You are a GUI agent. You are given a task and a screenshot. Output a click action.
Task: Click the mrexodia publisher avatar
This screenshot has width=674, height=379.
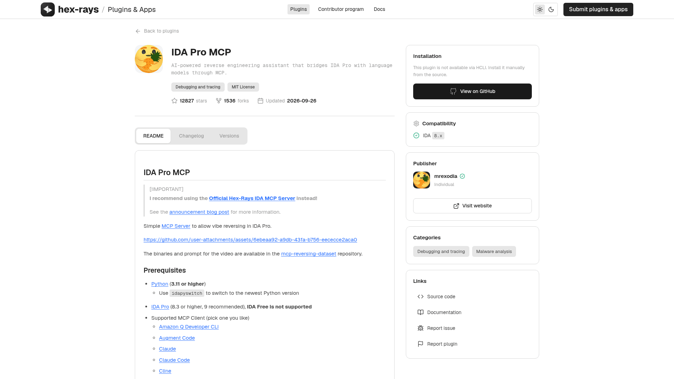click(422, 180)
